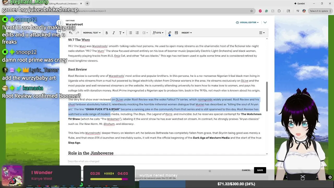Toggle italic formatting in the editor toolbar

point(114,33)
